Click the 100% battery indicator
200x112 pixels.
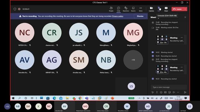coord(131,98)
